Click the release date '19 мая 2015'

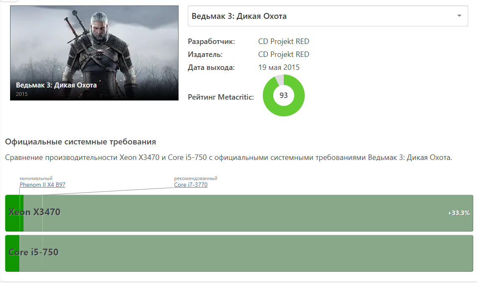click(279, 67)
